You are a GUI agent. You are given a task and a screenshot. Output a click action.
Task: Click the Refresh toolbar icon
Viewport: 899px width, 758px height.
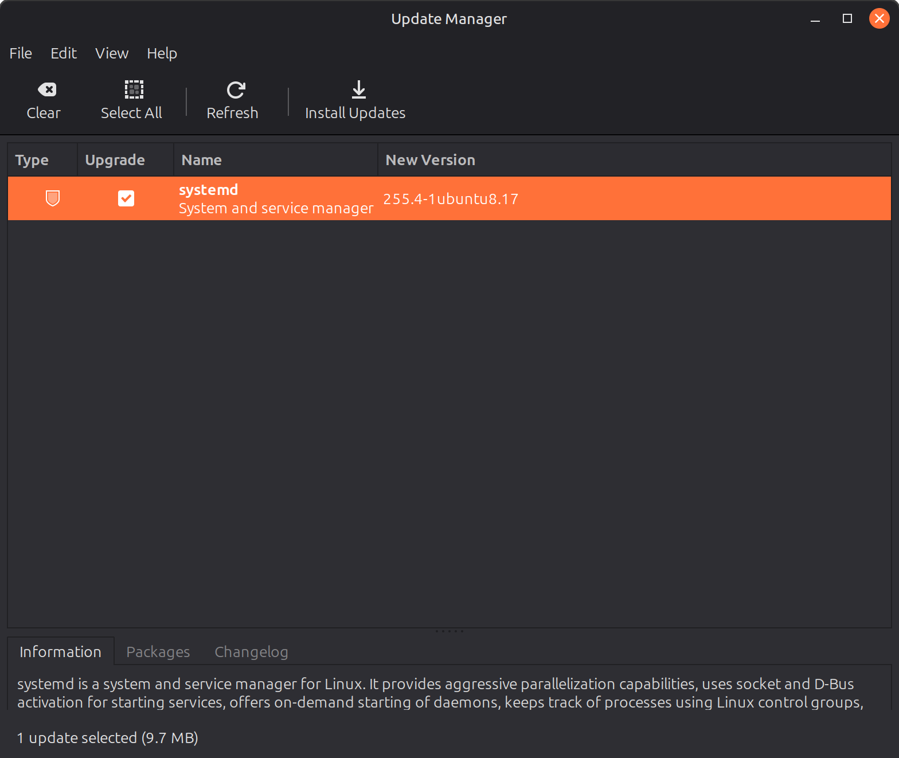click(x=236, y=89)
